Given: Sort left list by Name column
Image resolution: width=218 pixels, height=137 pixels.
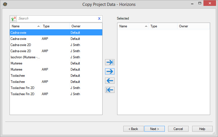Looking at the screenshot, I should pos(25,26).
